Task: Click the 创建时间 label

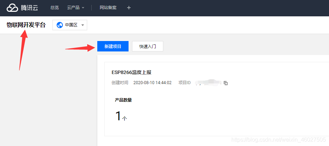Action: [120, 83]
